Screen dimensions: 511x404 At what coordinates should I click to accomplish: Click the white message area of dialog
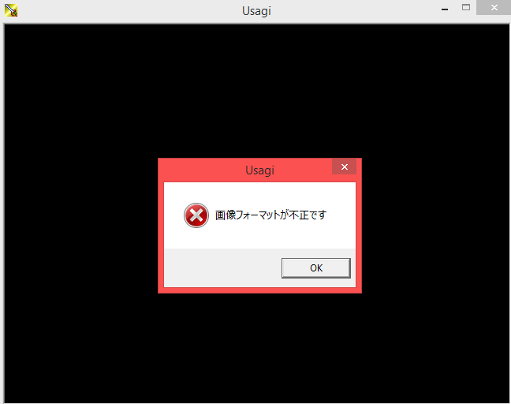[x=259, y=215]
